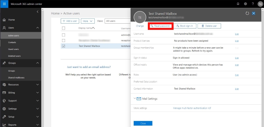Collapse the Groups menu chevron
Screen dimensions: 264x127
(38, 63)
